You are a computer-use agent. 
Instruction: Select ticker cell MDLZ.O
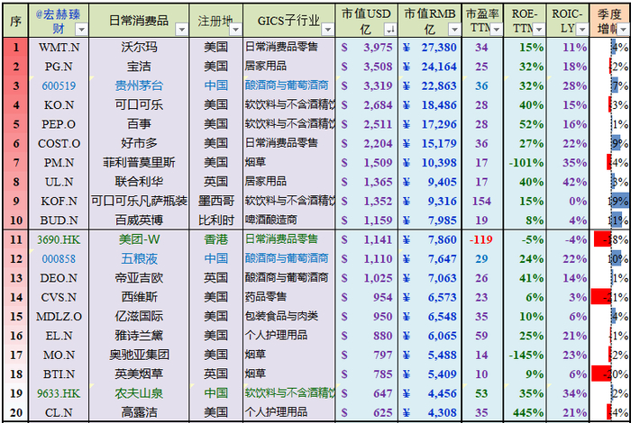pos(59,317)
